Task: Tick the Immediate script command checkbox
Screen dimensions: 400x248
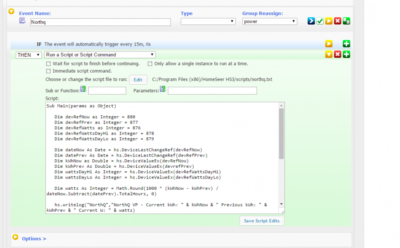Action: [x=49, y=71]
